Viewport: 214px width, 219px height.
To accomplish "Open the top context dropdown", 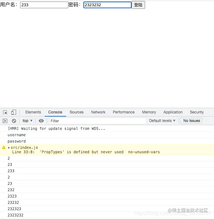I will pos(27,121).
